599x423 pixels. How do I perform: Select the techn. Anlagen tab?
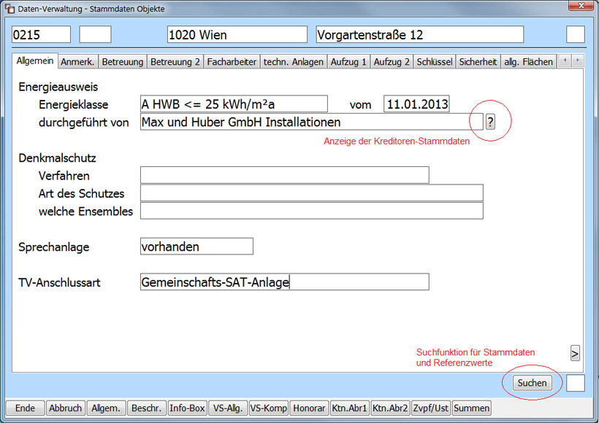click(x=294, y=62)
